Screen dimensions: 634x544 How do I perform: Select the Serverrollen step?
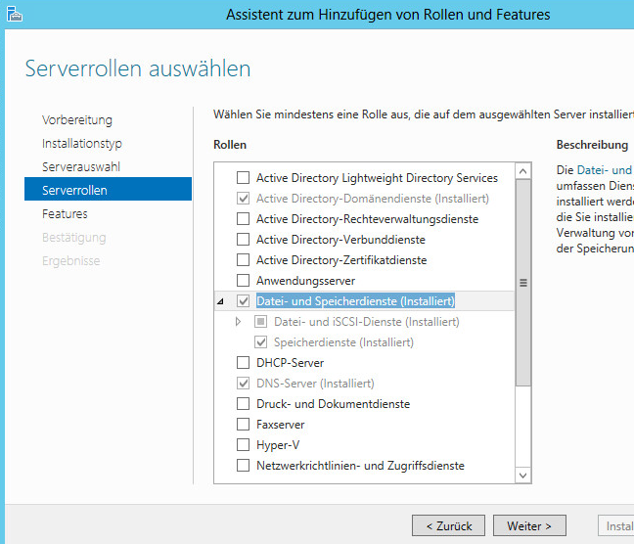(108, 189)
